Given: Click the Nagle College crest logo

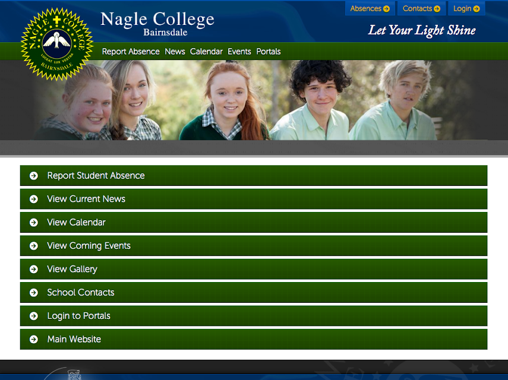Looking at the screenshot, I should (57, 45).
